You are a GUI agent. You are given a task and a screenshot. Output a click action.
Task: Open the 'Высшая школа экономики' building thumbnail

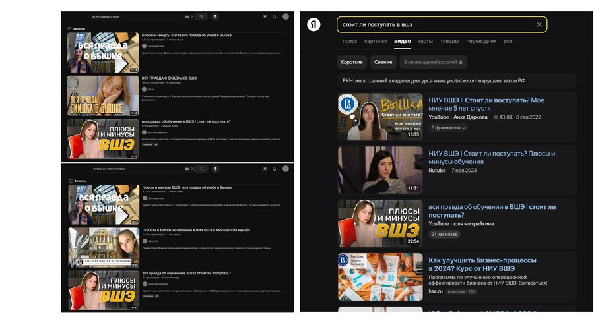click(x=104, y=247)
